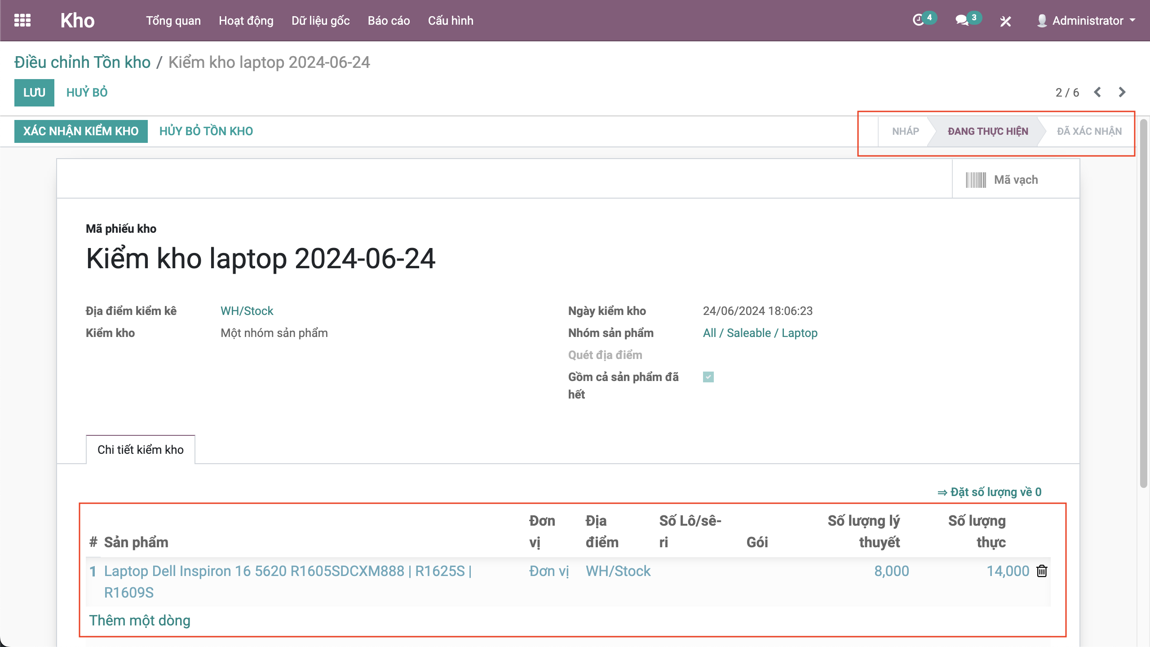
Task: Select the Chi tiết kiểm kho tab
Action: pos(140,450)
